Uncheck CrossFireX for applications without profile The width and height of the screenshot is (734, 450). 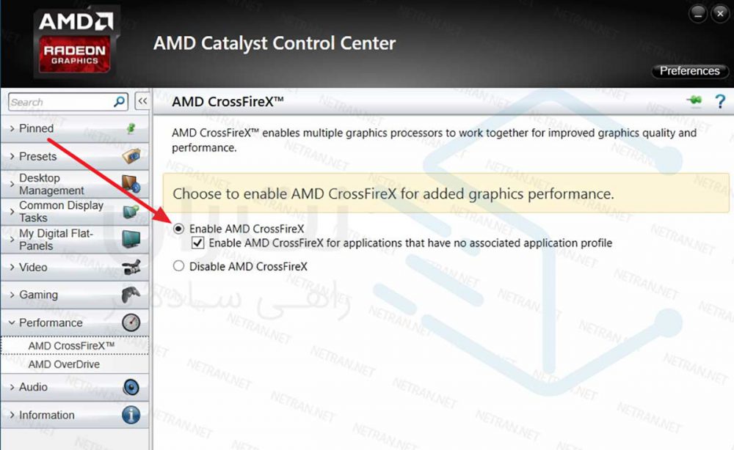point(197,243)
